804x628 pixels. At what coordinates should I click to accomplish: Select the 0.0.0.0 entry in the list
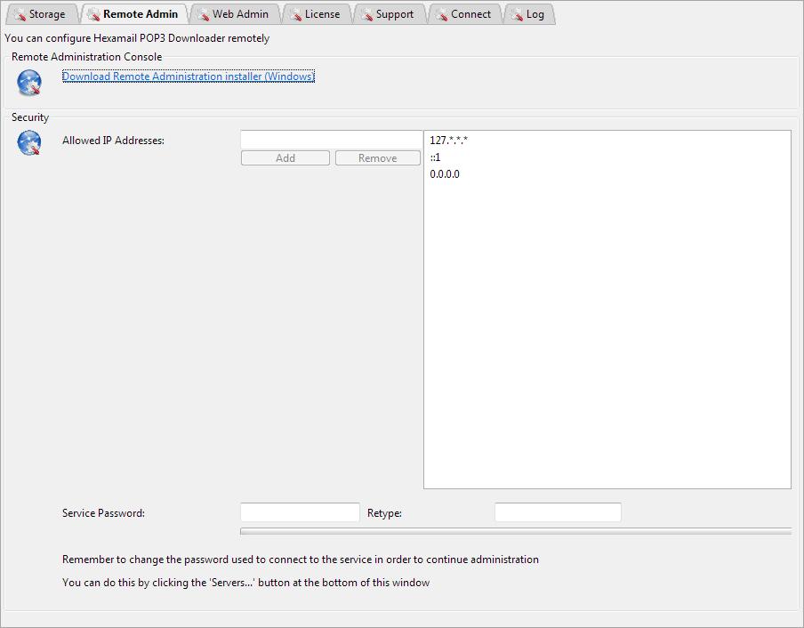pyautogui.click(x=445, y=173)
